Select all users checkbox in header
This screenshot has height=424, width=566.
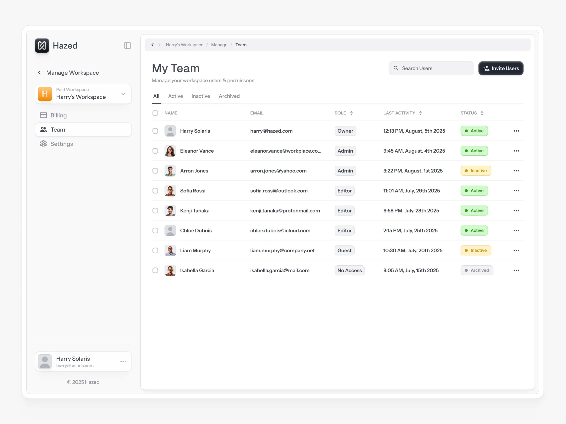click(x=155, y=113)
